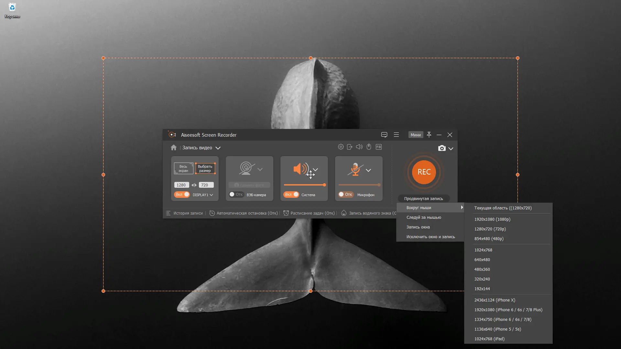Toggle the webcam switch on
This screenshot has width=621, height=349.
(x=236, y=195)
